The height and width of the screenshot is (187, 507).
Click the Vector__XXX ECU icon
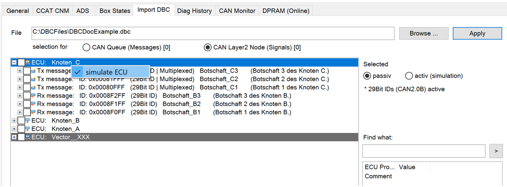(x=28, y=137)
